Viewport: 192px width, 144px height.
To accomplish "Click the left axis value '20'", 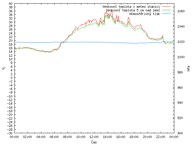I will click(x=11, y=40).
